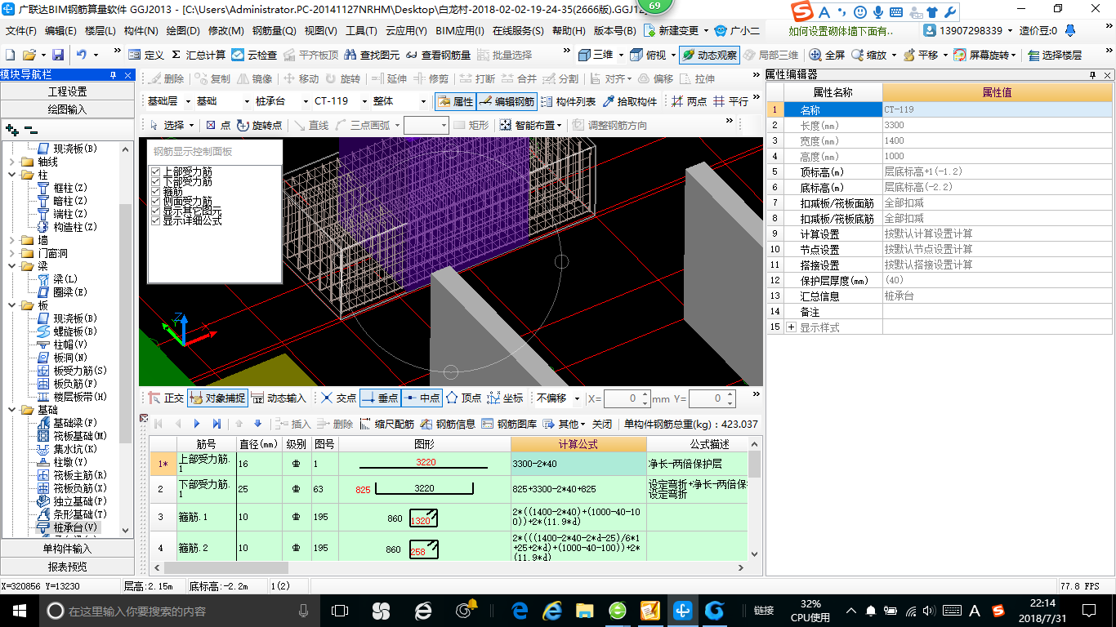Click 工程设置 navigation button
Screen dimensions: 1116x627
pyautogui.click(x=67, y=91)
